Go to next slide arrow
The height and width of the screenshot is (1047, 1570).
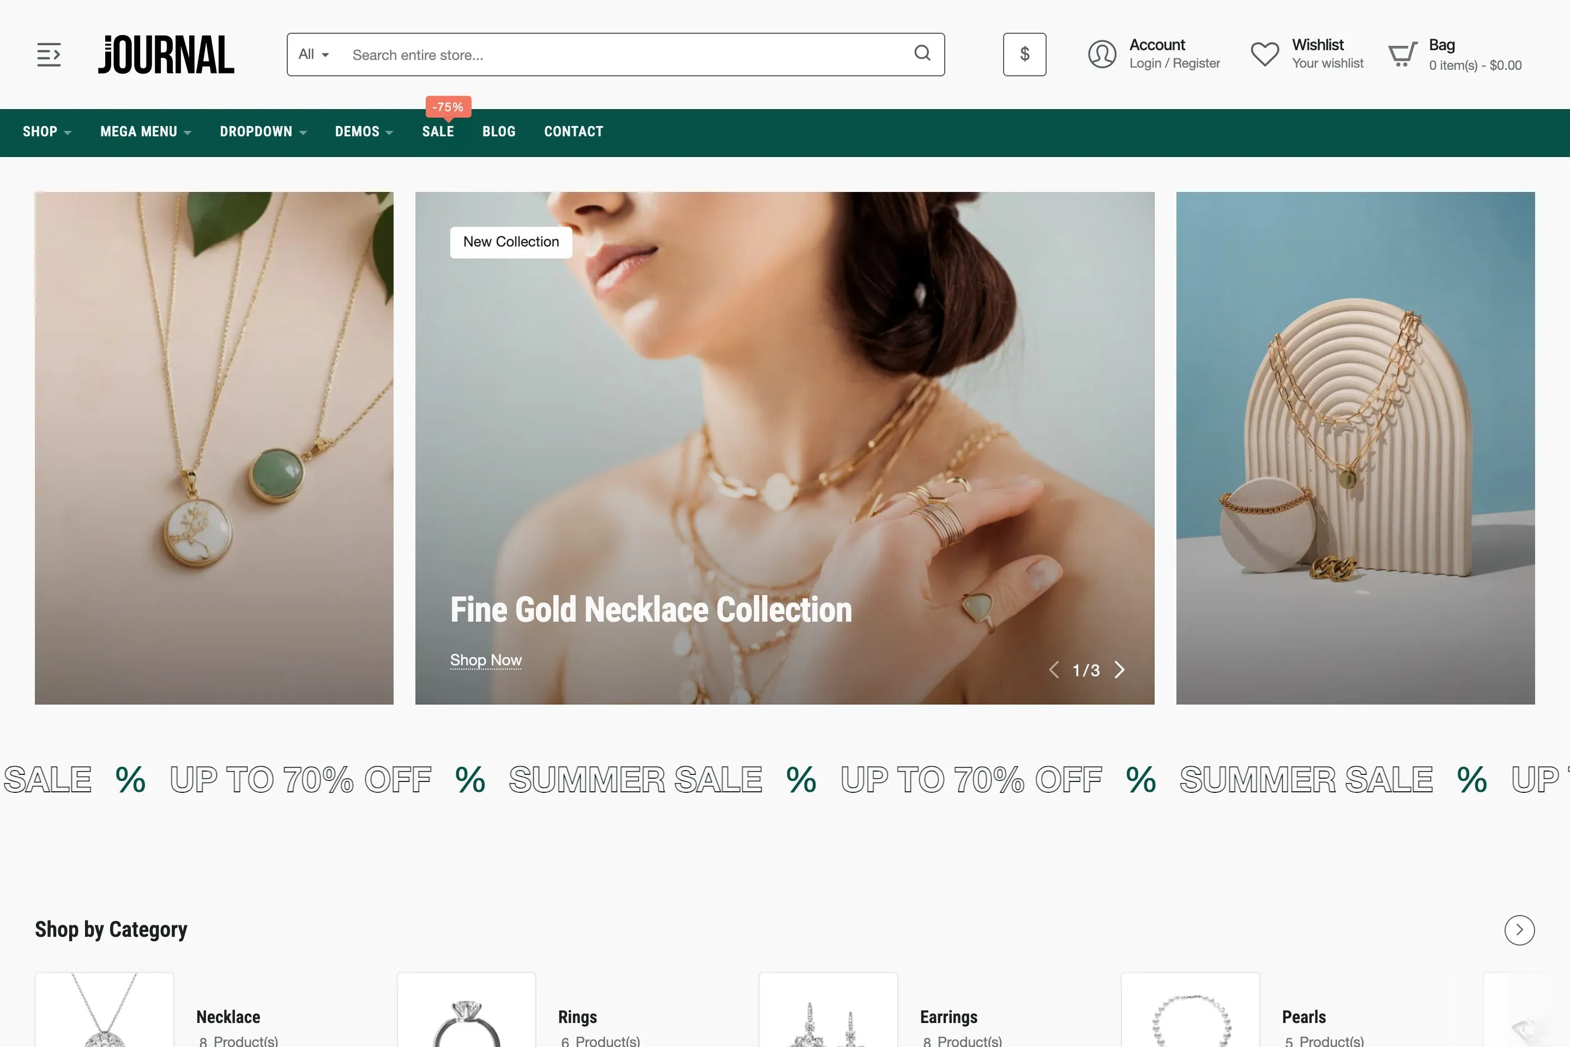tap(1119, 670)
